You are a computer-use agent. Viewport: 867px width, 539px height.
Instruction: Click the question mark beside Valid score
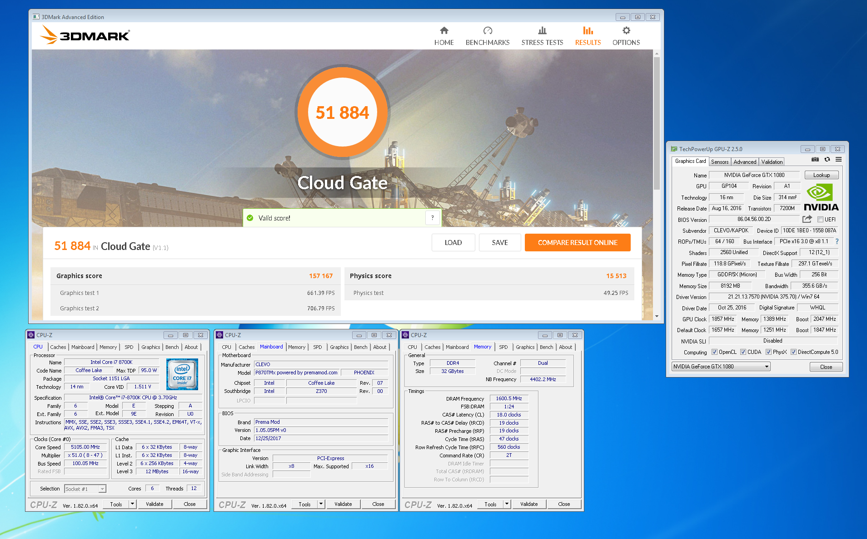[x=432, y=218]
